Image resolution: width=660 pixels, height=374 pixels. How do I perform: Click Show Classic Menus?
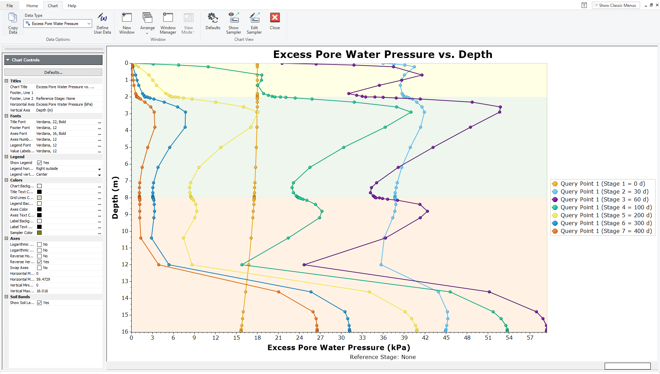615,5
